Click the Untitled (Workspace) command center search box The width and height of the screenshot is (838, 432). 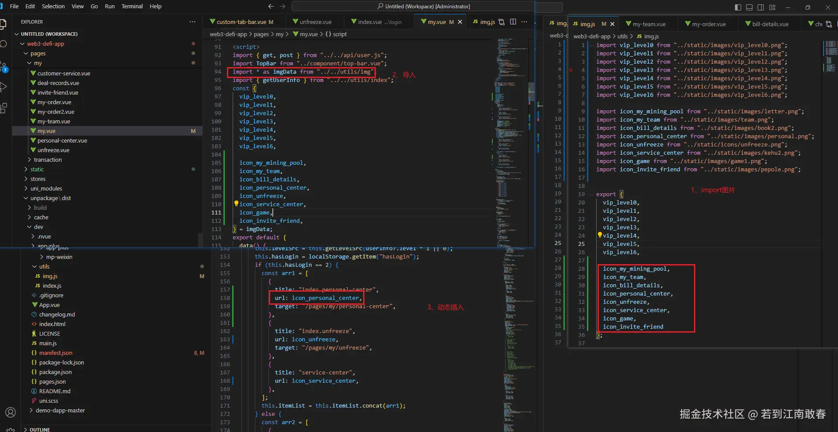(x=424, y=7)
